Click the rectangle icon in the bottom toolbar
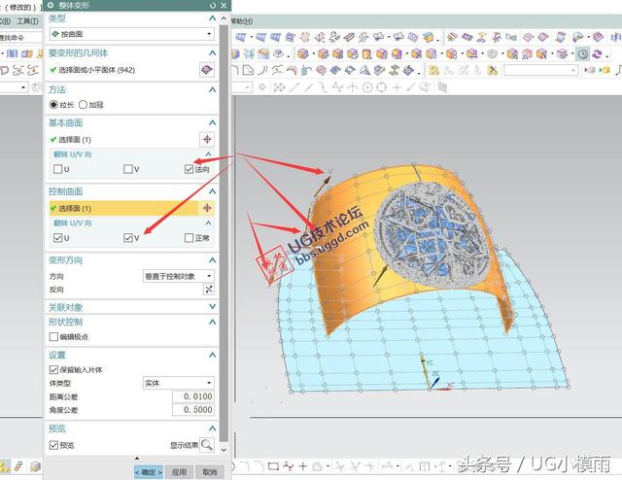 273,466
